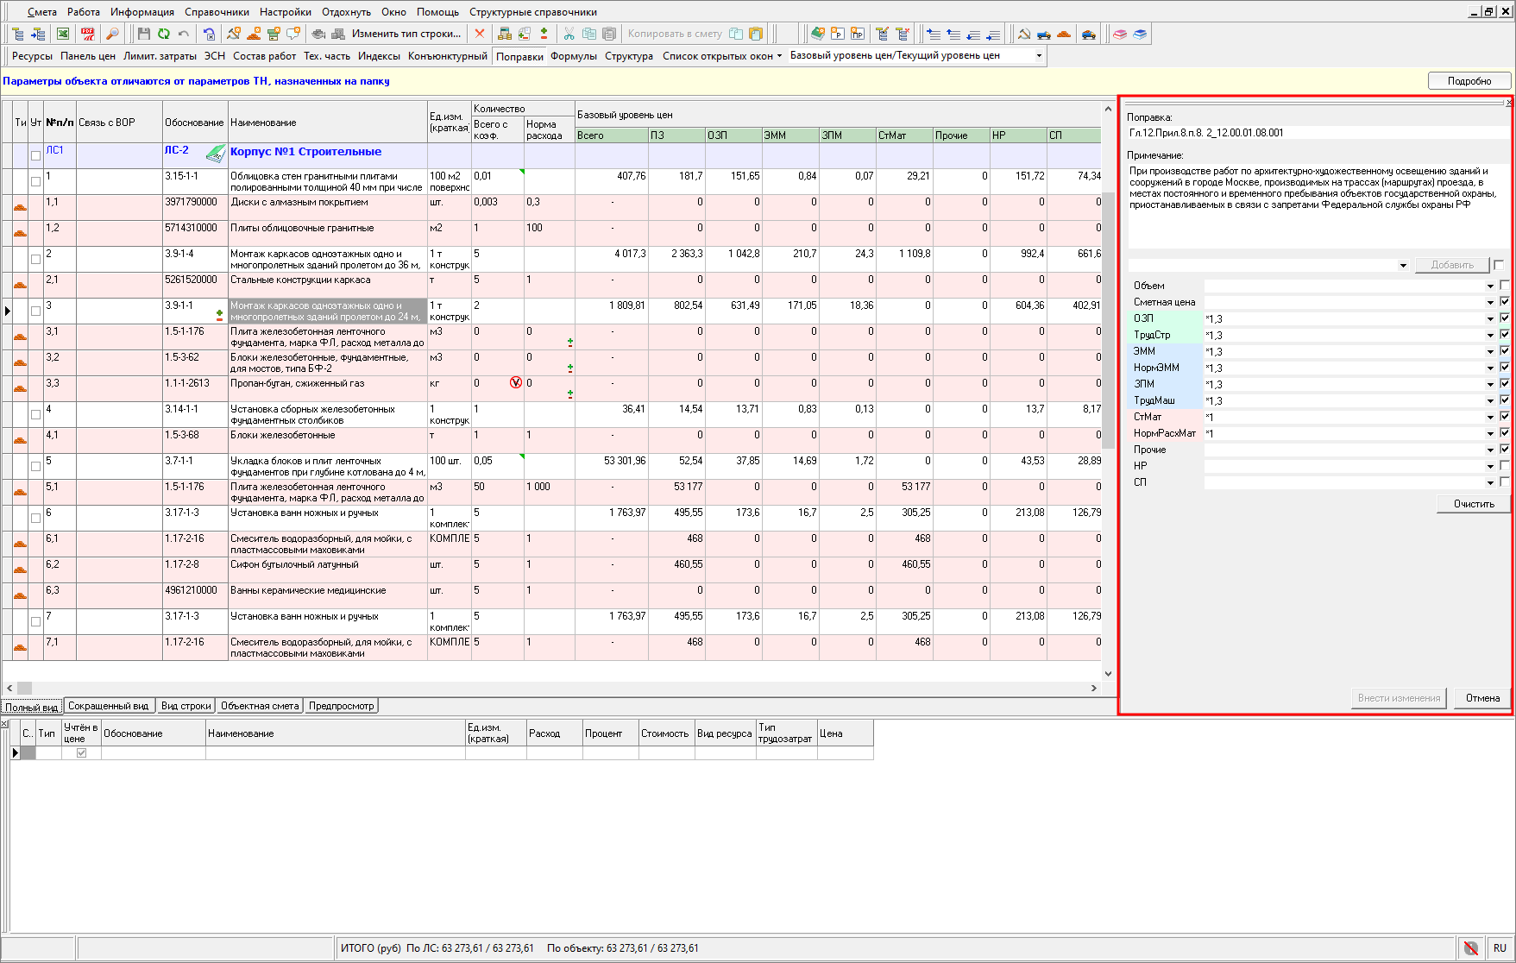Click the blue stacked books icon
The width and height of the screenshot is (1516, 963).
coord(1140,34)
